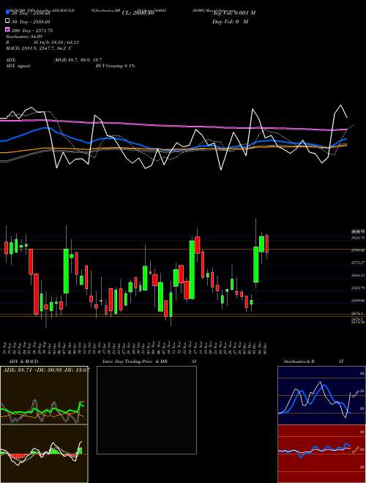Click the 'ADX: 38.71 +DY: 30.93 -DY: 13.67' readout
366x483 pixels.
(x=46, y=369)
